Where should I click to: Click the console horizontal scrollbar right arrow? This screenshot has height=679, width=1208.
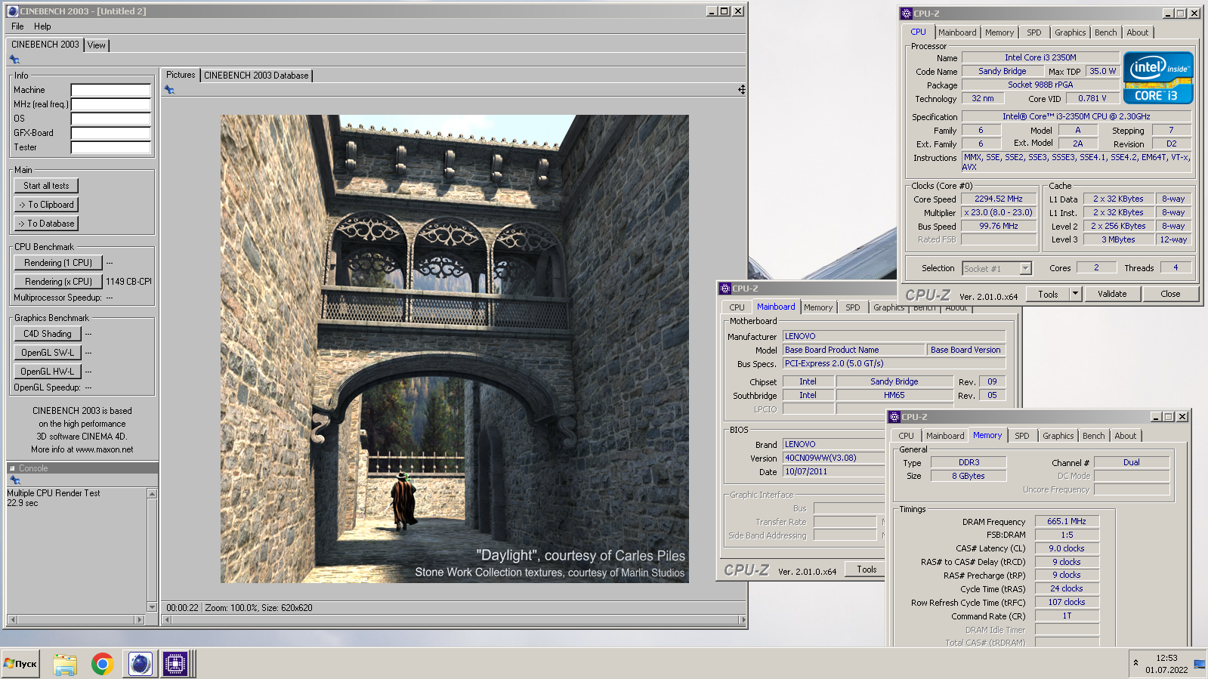[139, 619]
